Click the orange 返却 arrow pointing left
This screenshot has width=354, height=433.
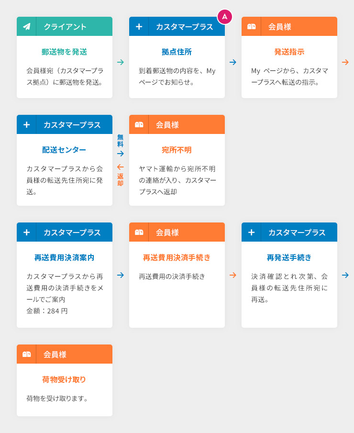tap(121, 167)
